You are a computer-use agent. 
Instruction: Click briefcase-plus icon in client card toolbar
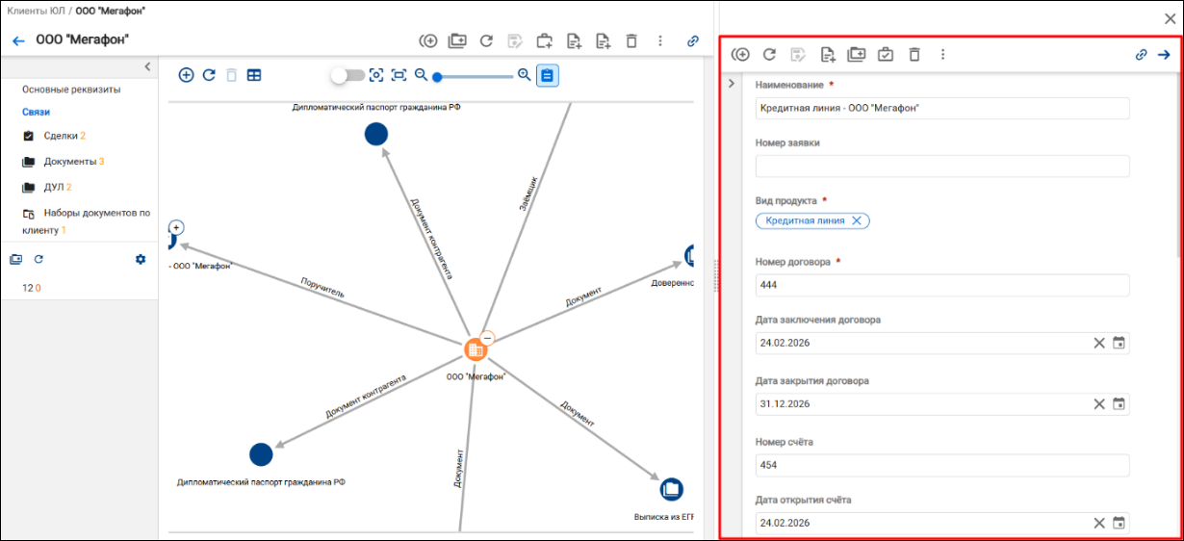tap(545, 40)
